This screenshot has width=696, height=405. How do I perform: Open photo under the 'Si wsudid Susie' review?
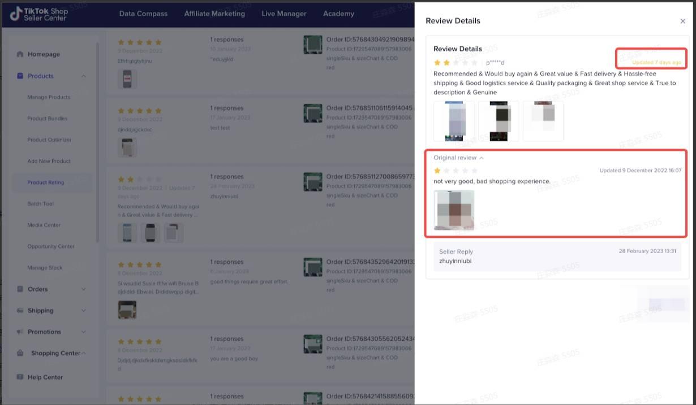coord(127,309)
